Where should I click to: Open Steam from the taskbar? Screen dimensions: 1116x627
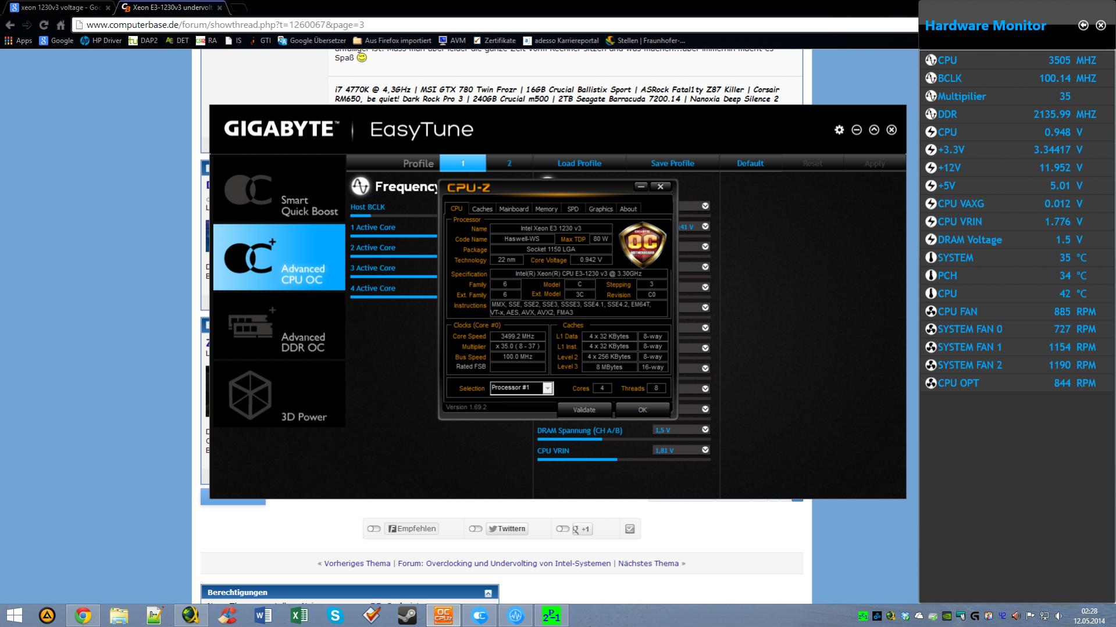click(407, 615)
